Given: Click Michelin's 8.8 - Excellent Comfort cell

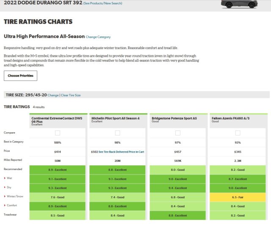Looking at the screenshot, I should 118,206.
